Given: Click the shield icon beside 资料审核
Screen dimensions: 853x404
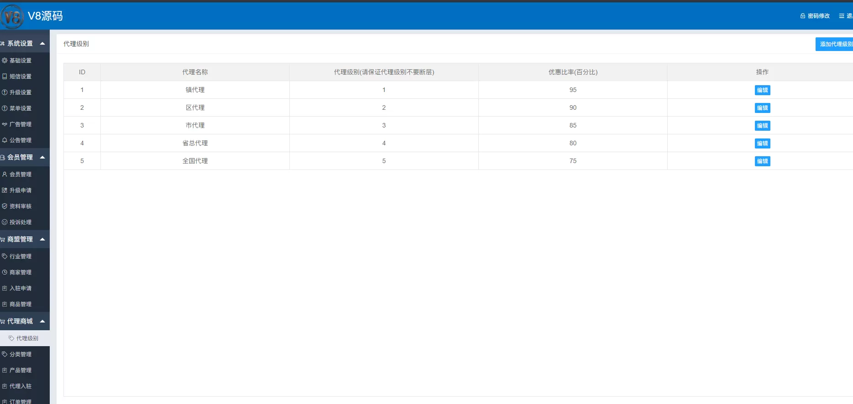Looking at the screenshot, I should pos(5,206).
